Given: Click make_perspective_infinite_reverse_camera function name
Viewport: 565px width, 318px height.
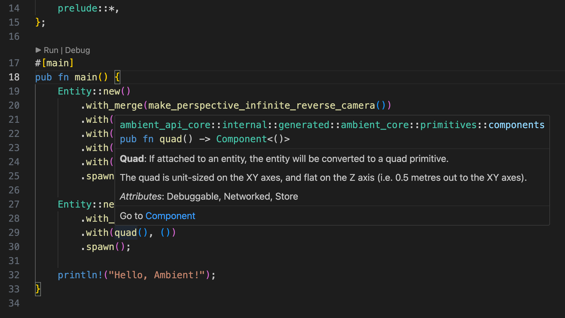Looking at the screenshot, I should click(x=261, y=105).
